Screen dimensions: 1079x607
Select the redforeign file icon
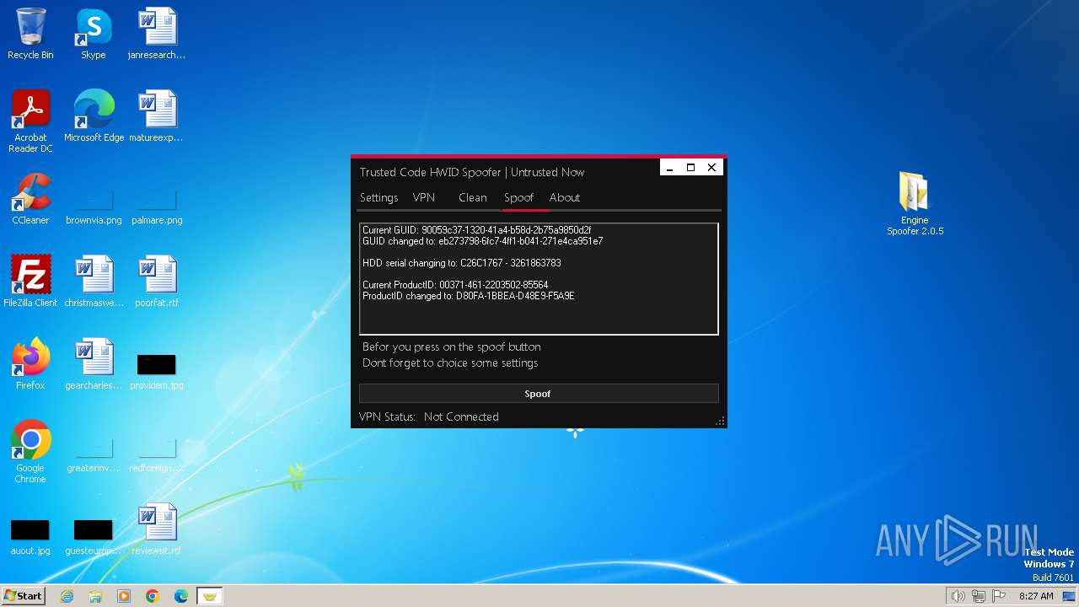(x=157, y=455)
